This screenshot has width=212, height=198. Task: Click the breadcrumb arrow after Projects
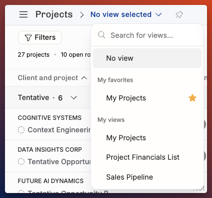[82, 15]
